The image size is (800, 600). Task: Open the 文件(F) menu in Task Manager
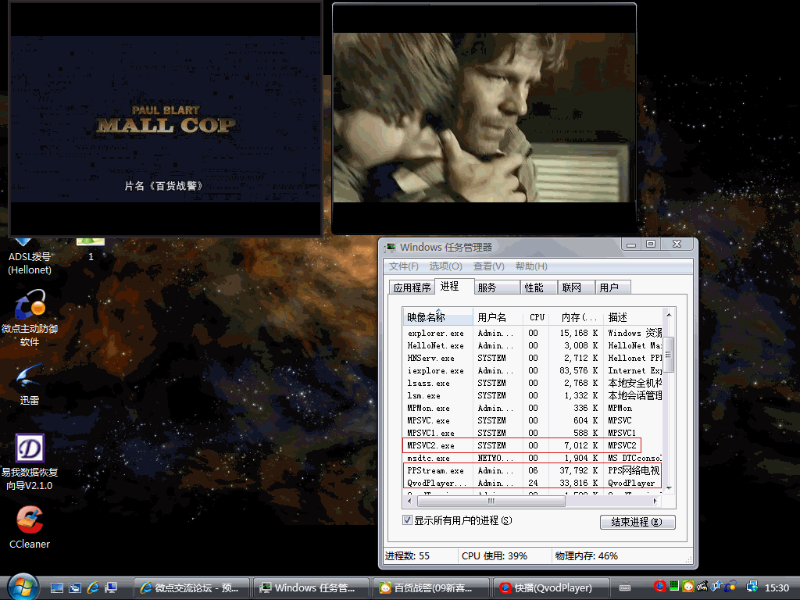[404, 266]
